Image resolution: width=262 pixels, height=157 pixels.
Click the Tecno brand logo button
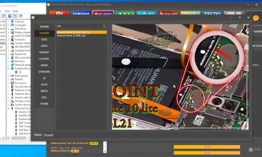coord(212,13)
